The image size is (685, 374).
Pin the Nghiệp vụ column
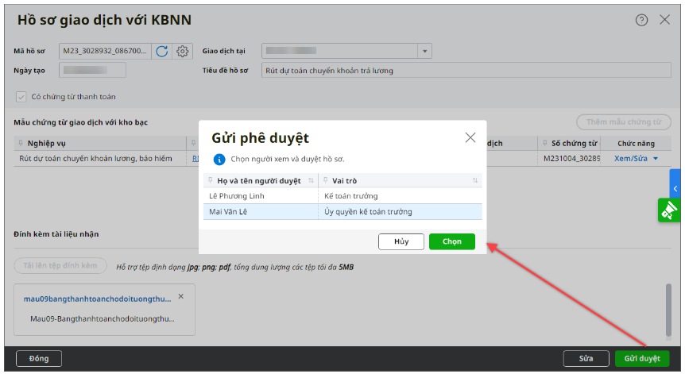[x=21, y=143]
